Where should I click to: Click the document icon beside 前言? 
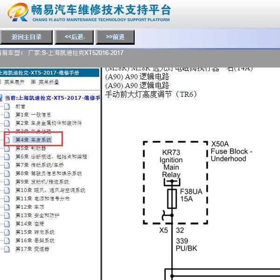tap(7, 107)
